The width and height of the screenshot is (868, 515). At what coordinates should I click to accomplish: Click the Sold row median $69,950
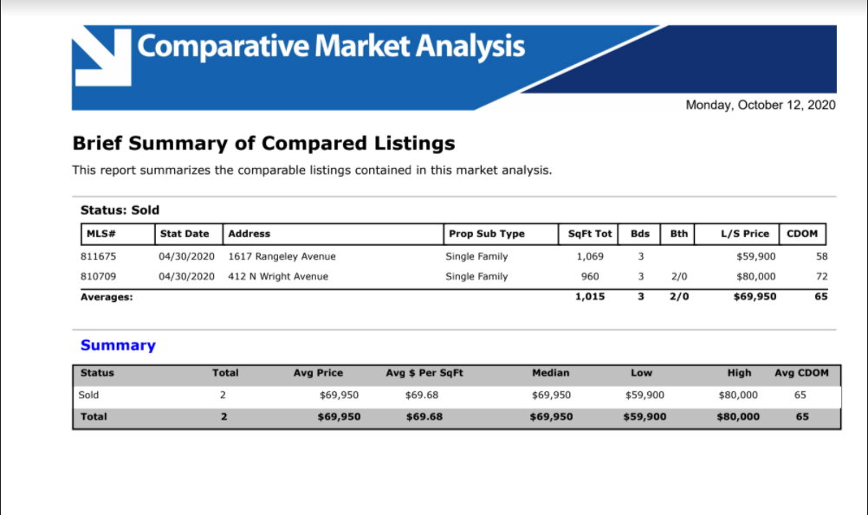click(551, 395)
